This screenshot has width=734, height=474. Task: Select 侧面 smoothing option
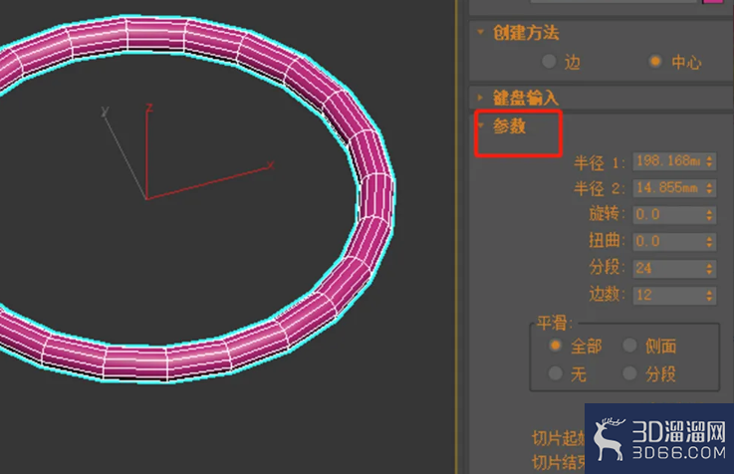[630, 346]
